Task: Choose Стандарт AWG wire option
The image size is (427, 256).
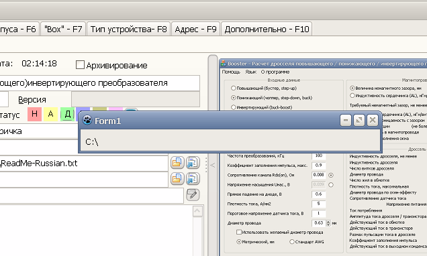Action: [292, 242]
